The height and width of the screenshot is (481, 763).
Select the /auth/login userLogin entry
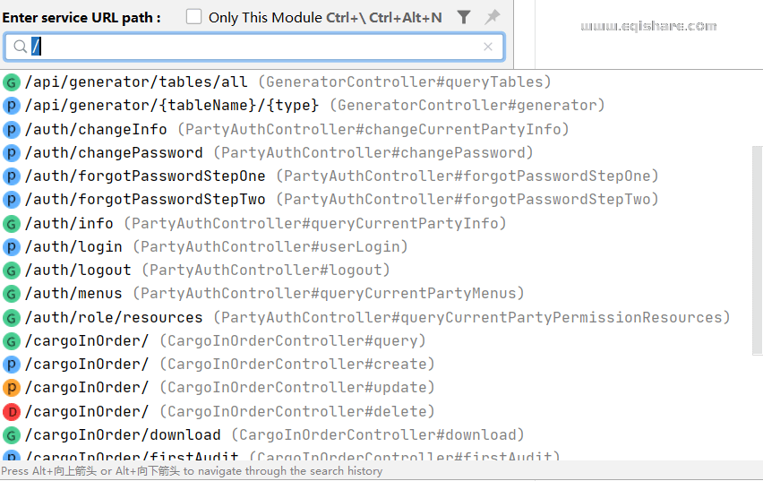pos(216,246)
